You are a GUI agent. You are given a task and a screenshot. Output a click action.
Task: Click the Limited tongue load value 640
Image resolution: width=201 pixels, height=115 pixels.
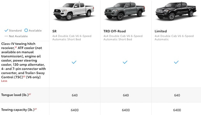[x=177, y=95]
